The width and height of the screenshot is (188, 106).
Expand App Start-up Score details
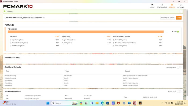11,40
